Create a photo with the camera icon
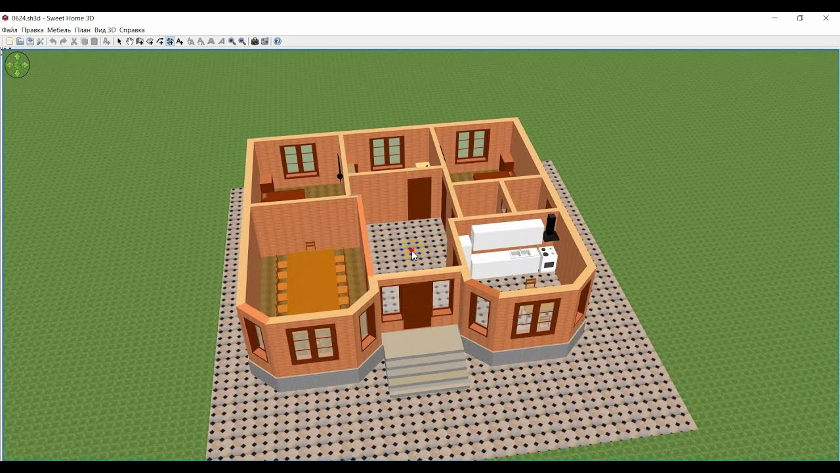This screenshot has height=473, width=840. pos(255,41)
